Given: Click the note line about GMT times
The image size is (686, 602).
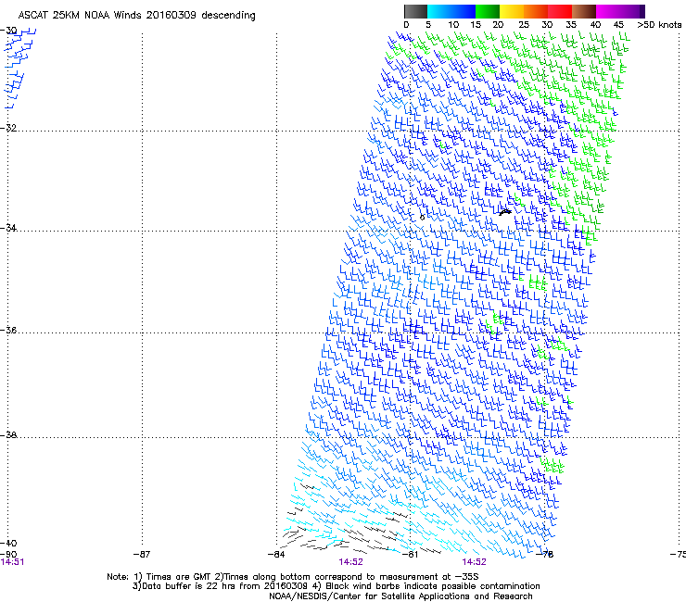Looking at the screenshot, I should click(293, 577).
